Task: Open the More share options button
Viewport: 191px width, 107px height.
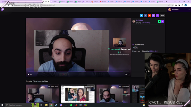Action: tap(162, 15)
